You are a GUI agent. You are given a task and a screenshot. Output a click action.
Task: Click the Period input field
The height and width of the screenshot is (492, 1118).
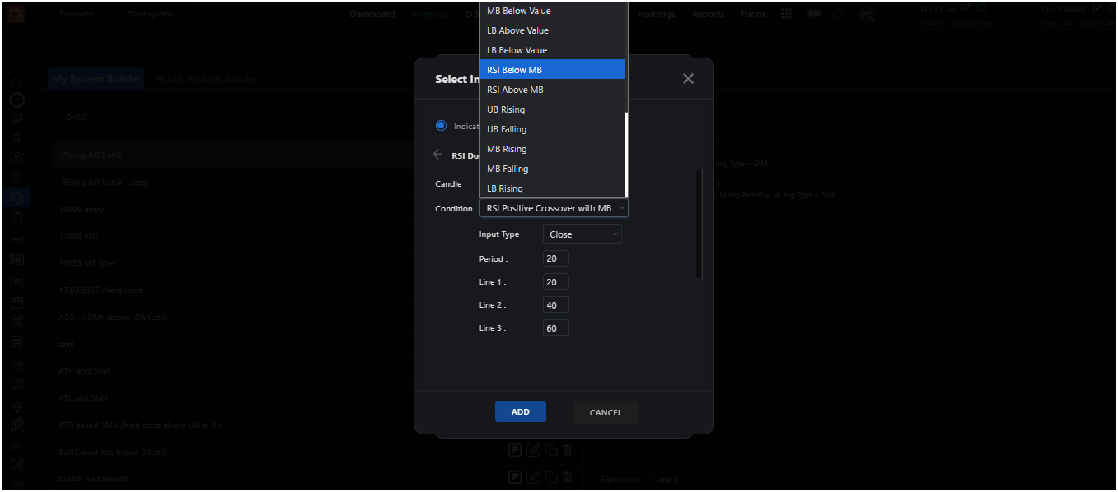coord(556,258)
